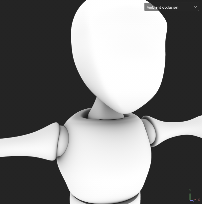Click the X label on the axis gizmo

click(x=199, y=200)
